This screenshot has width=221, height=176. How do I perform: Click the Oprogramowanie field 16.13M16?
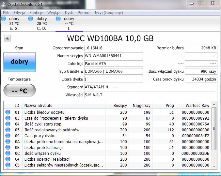(x=114, y=48)
